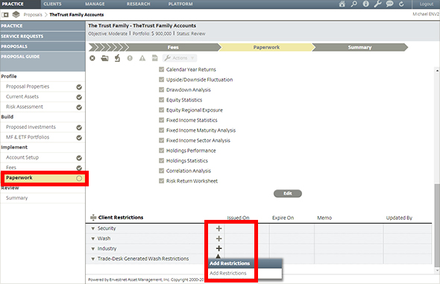Toggle Risk Return Worksheet checkbox
The image size is (440, 284).
[161, 181]
